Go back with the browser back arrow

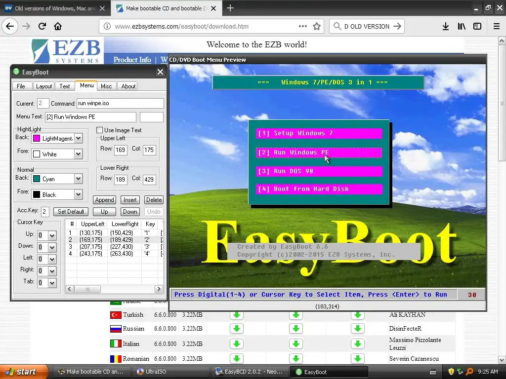click(10, 26)
